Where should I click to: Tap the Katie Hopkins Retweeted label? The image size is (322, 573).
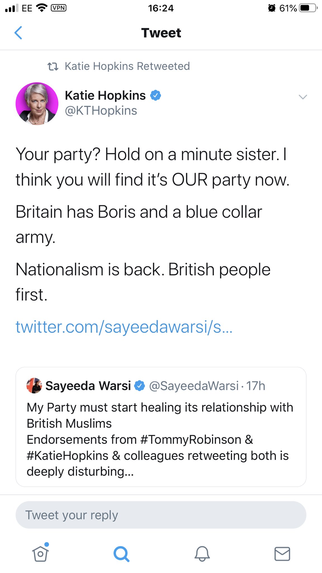click(x=127, y=66)
